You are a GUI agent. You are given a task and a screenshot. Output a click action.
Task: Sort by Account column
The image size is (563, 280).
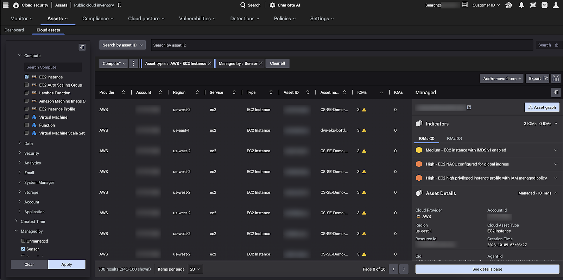click(160, 92)
